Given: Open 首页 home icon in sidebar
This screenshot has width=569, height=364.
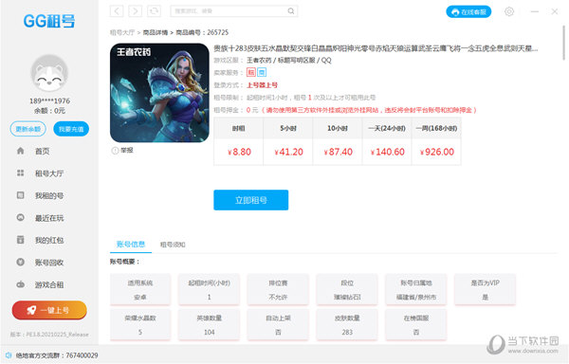Looking at the screenshot, I should click(20, 151).
